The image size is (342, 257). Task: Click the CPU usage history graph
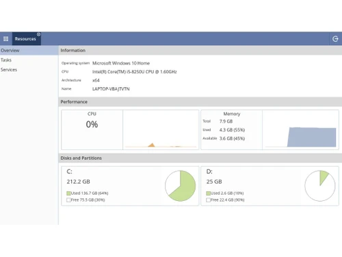tap(161, 130)
